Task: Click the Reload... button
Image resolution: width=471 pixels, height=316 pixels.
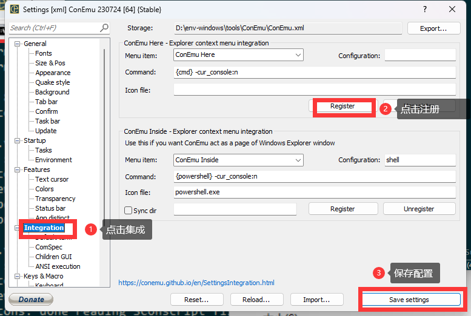Action: point(257,300)
